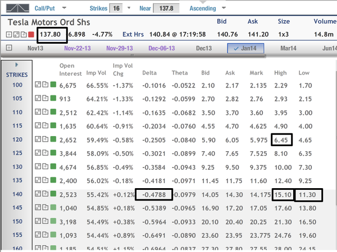
Task: Click first plus icon under Tesla Motors title
Action: point(9,35)
